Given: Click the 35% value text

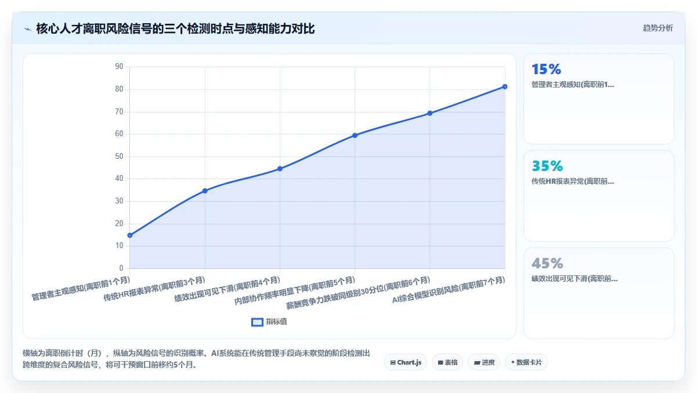Looking at the screenshot, I should pos(547,166).
